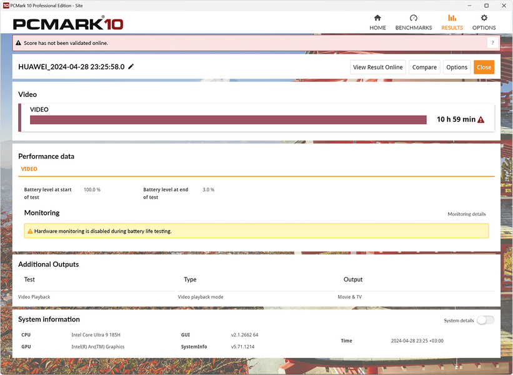This screenshot has height=375, width=513.
Task: Go to the Benchmarks section
Action: click(x=414, y=22)
